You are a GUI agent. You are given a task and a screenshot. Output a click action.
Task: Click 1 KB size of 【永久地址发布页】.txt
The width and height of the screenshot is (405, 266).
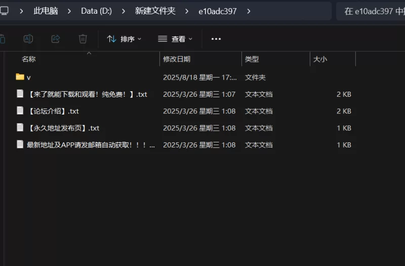click(x=344, y=128)
